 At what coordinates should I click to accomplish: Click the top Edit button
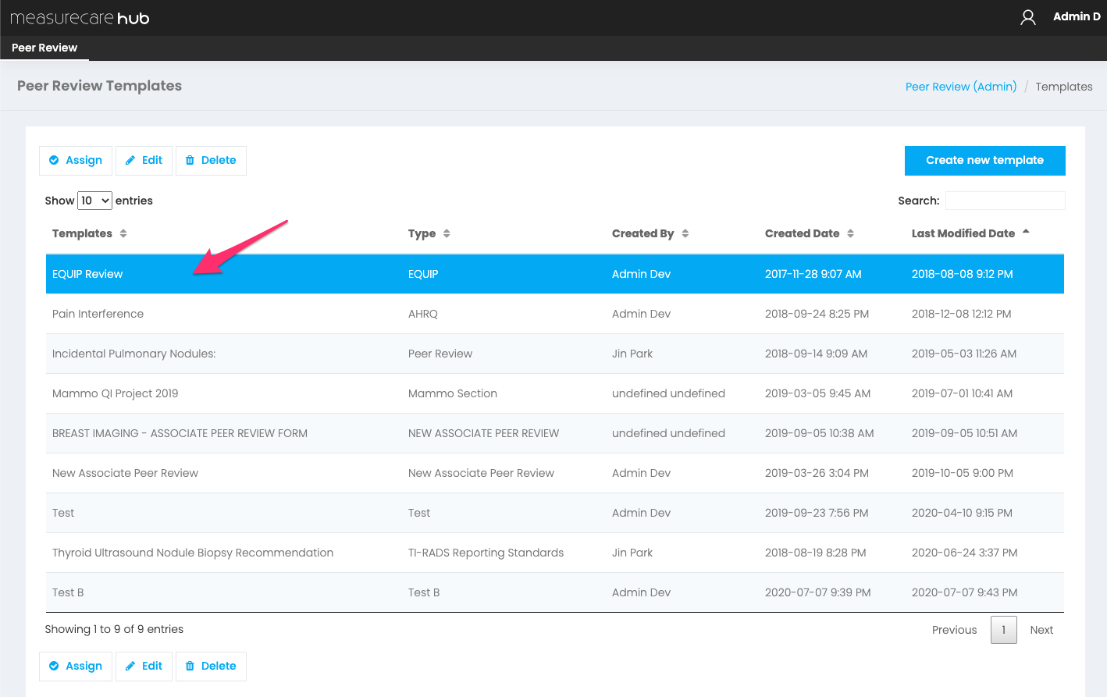click(x=144, y=161)
